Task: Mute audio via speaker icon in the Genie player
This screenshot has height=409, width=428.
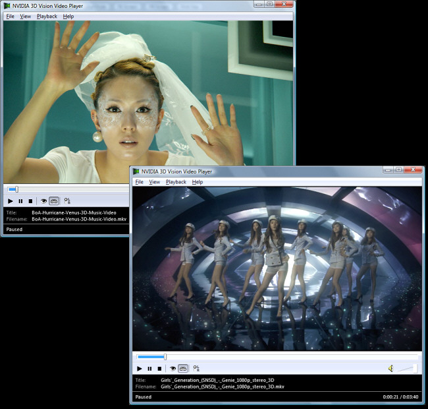Action: pyautogui.click(x=391, y=369)
